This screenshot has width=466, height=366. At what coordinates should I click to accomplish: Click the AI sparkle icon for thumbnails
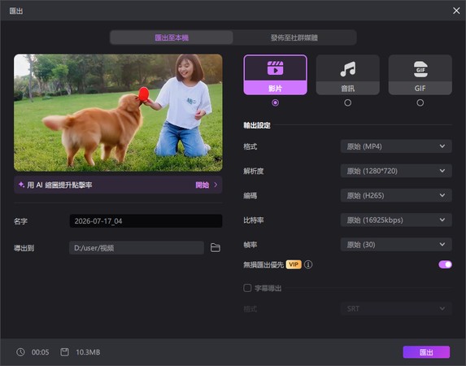tap(21, 185)
